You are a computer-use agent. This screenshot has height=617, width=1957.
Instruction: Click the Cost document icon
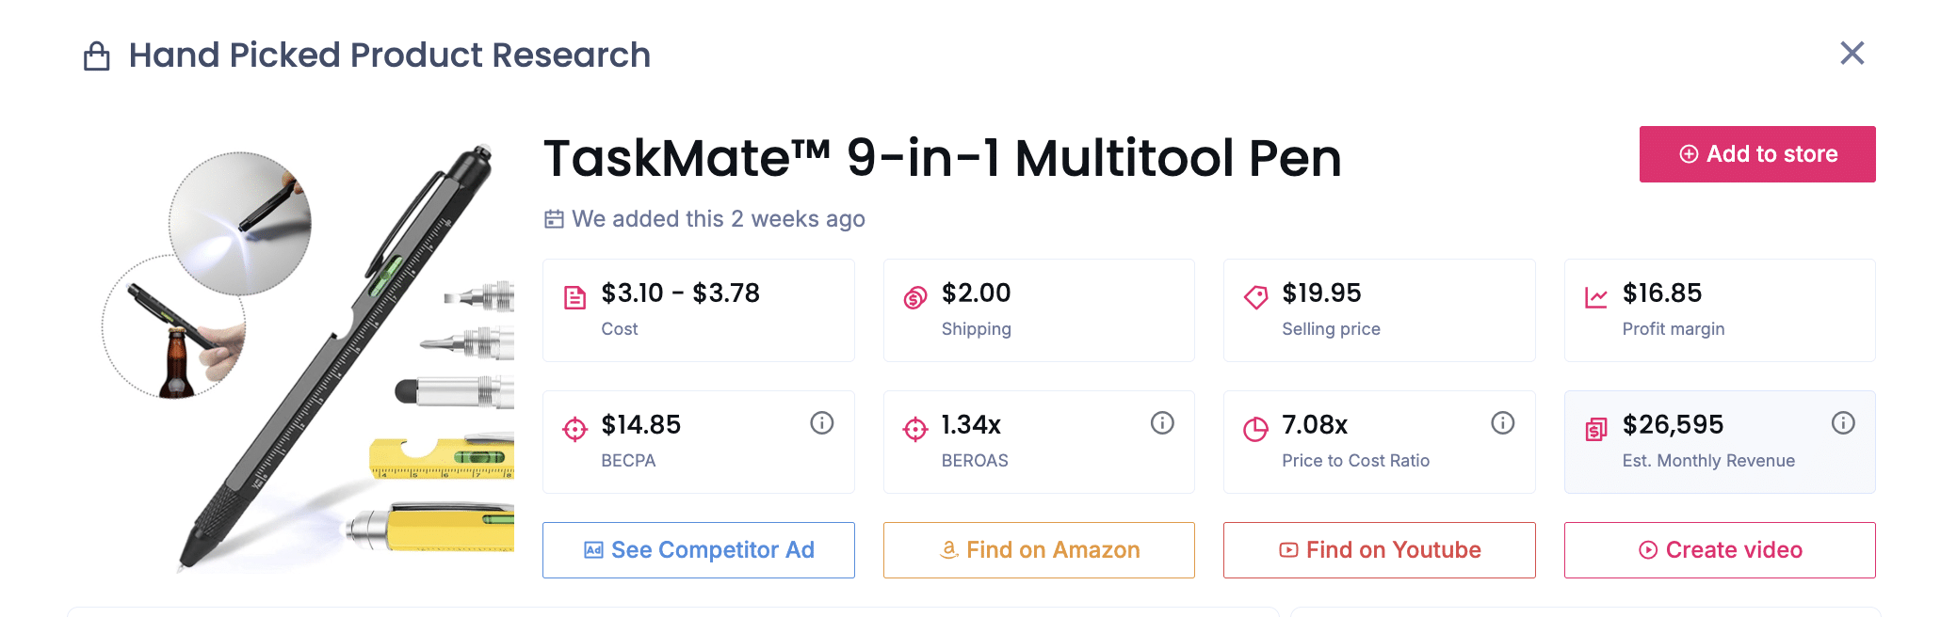click(574, 298)
